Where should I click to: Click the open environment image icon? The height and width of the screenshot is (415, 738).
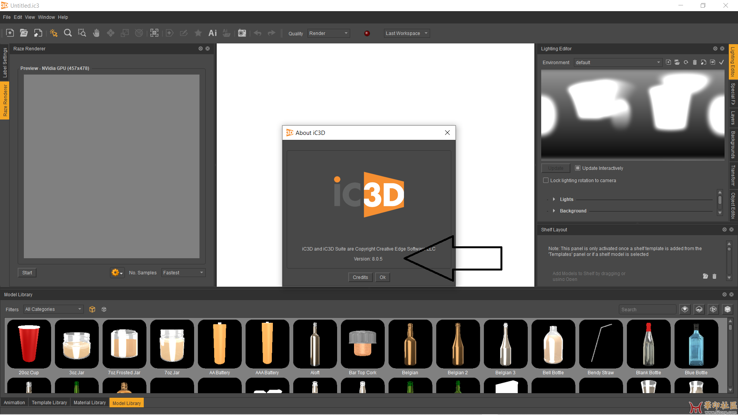(677, 62)
